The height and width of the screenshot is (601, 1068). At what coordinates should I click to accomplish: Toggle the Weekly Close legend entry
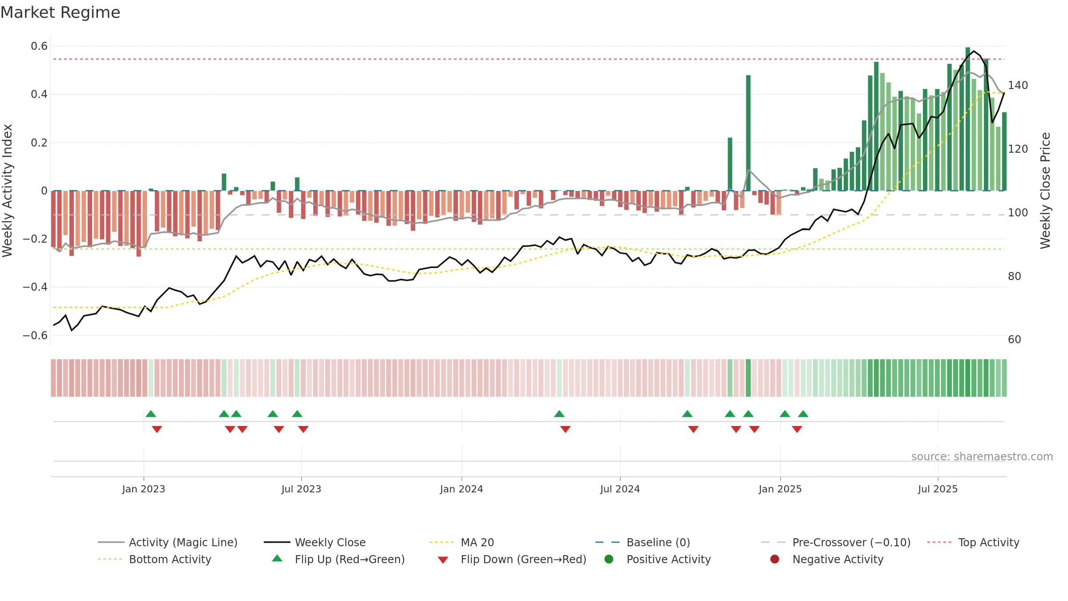click(315, 542)
